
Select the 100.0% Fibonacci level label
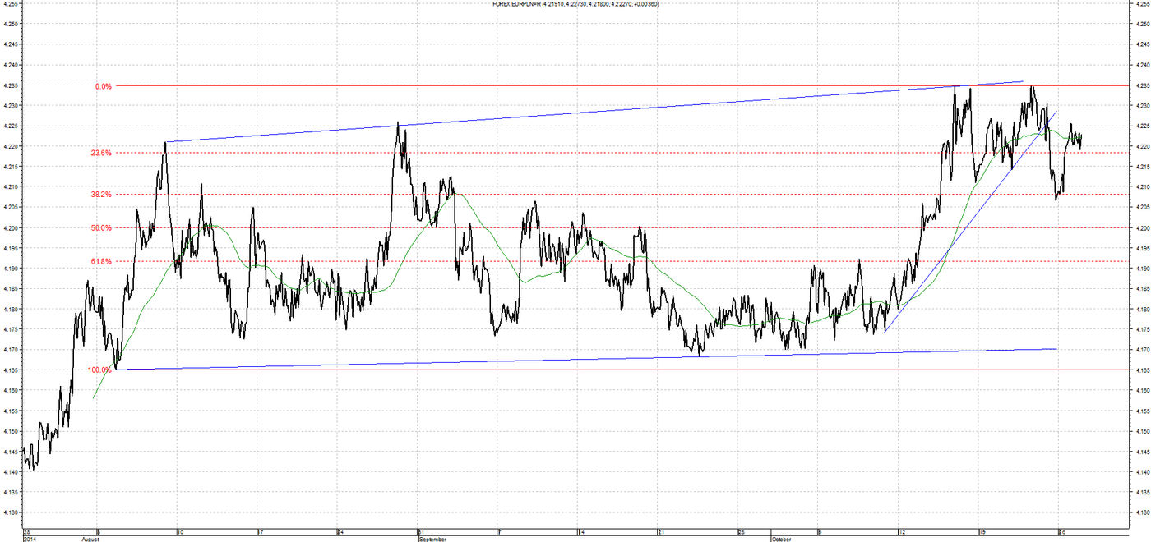pos(100,370)
